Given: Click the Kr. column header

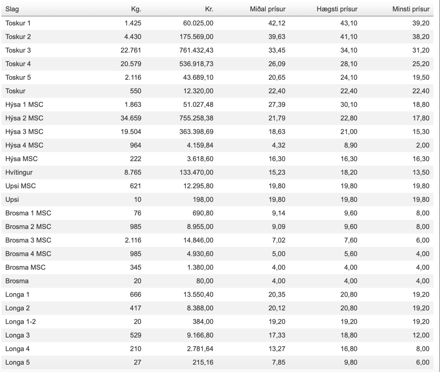Looking at the screenshot, I should [209, 9].
